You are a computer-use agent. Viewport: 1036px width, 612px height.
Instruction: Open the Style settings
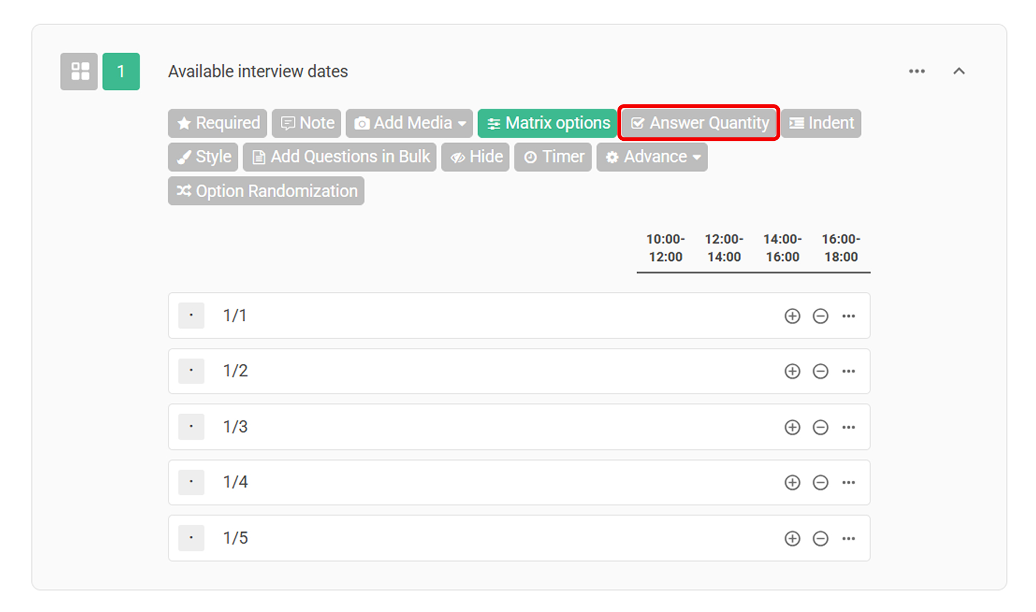[x=203, y=157]
